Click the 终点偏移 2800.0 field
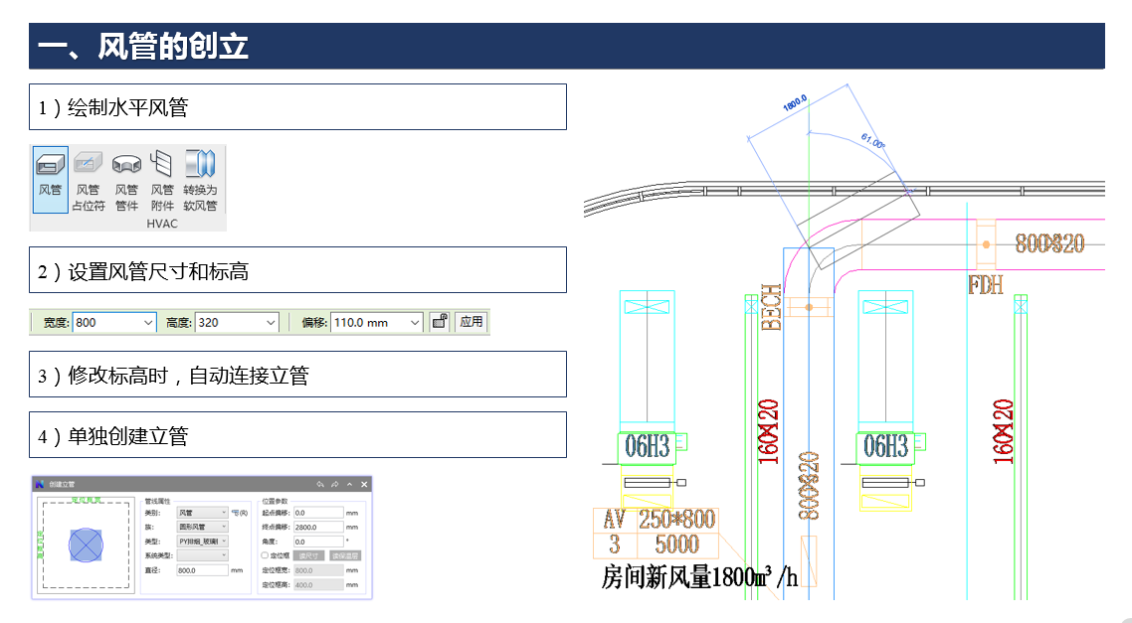This screenshot has height=623, width=1132. 318,527
